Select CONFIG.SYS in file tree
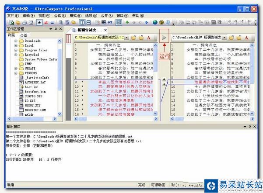 33,96
